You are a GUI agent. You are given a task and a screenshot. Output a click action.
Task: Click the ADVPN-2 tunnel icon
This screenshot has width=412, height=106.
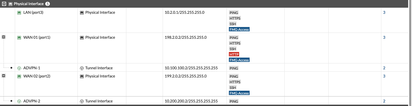coord(19,101)
